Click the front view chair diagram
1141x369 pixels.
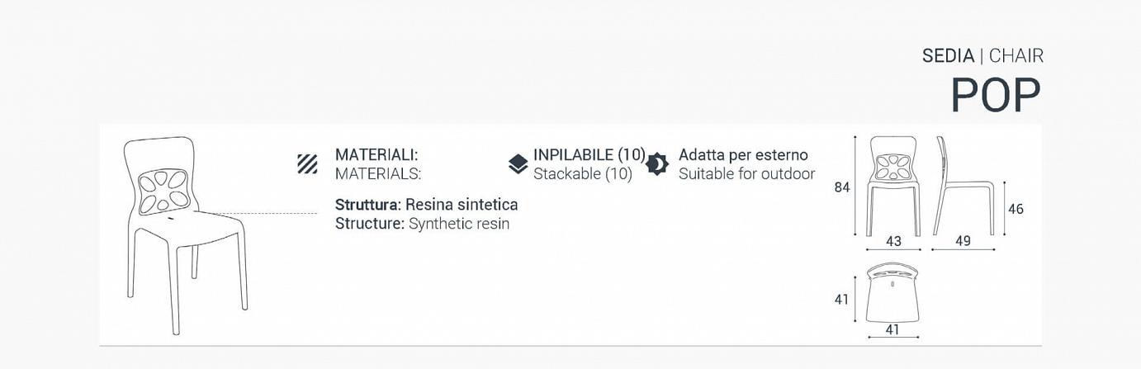[x=893, y=187]
